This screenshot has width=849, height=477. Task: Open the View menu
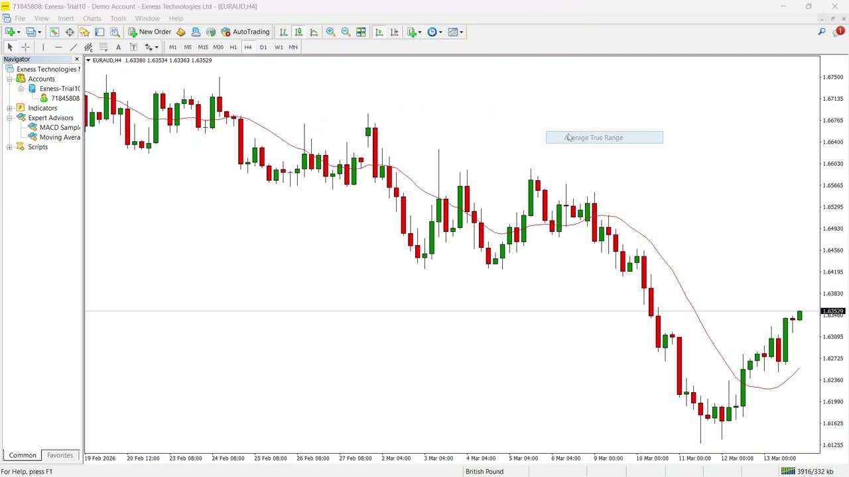[41, 19]
